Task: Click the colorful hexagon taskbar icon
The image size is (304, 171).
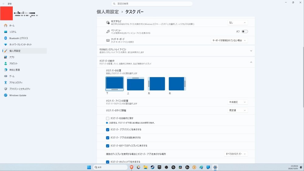Action: pyautogui.click(x=138, y=167)
